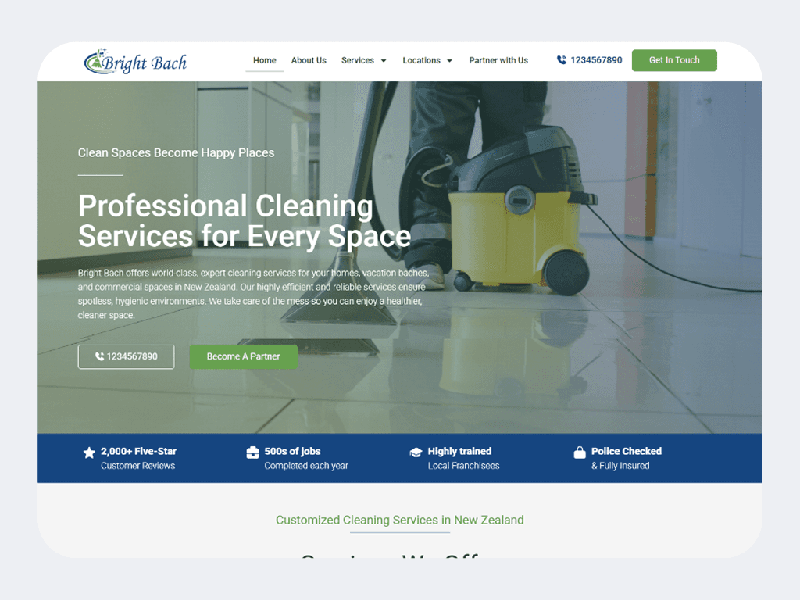The width and height of the screenshot is (800, 601).
Task: Click "Customized Cleaning Services in New Zealand" heading
Action: point(399,520)
